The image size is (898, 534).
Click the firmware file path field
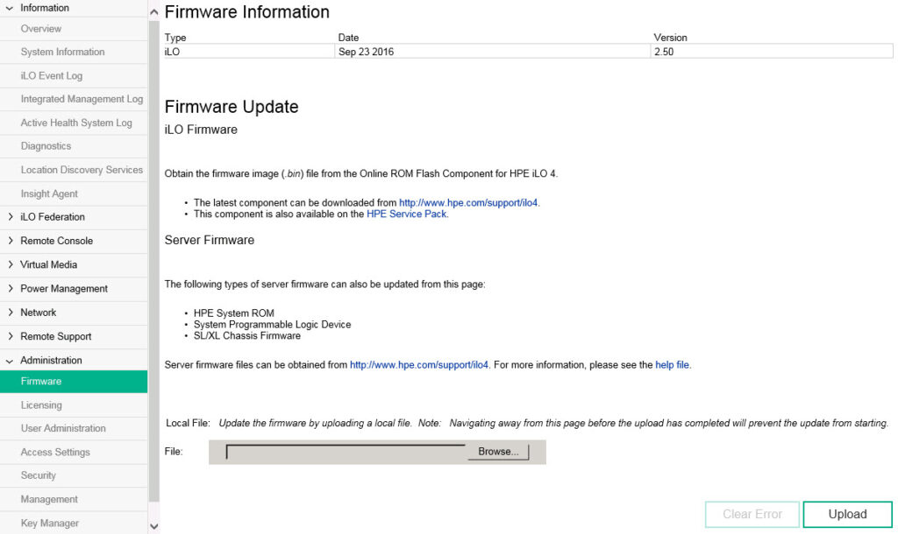[x=346, y=452]
